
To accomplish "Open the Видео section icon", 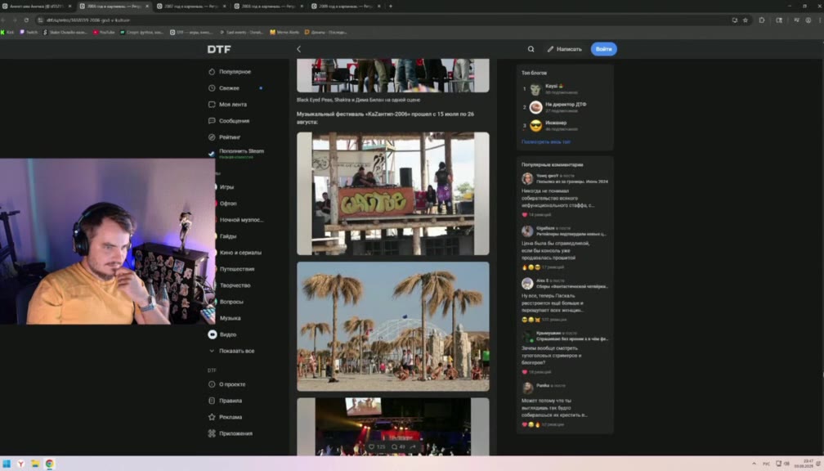I will [213, 334].
